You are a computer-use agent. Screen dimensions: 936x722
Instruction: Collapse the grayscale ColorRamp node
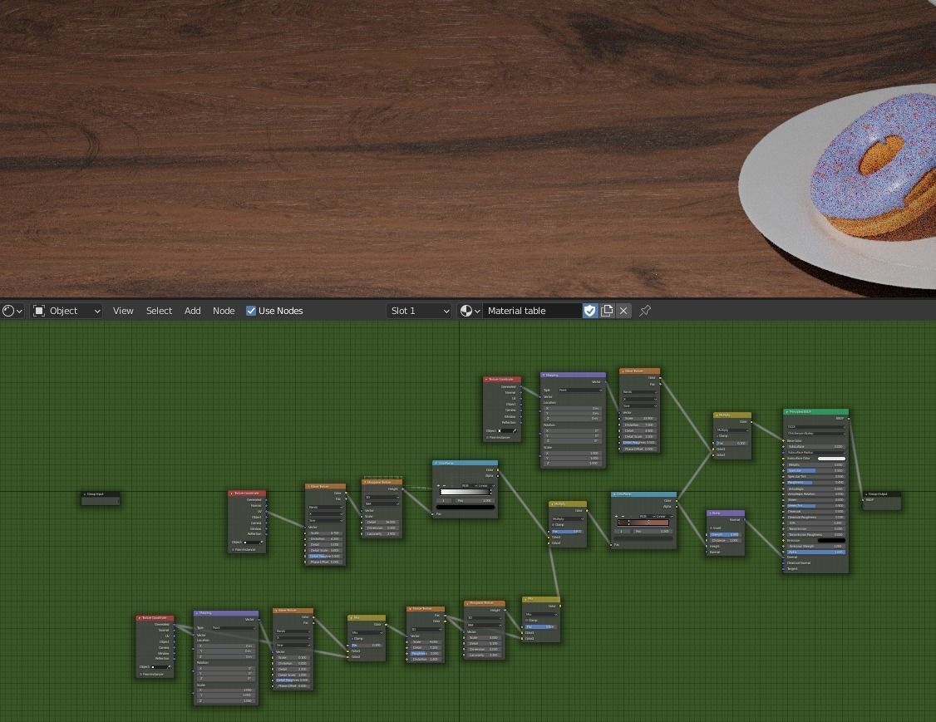point(436,463)
